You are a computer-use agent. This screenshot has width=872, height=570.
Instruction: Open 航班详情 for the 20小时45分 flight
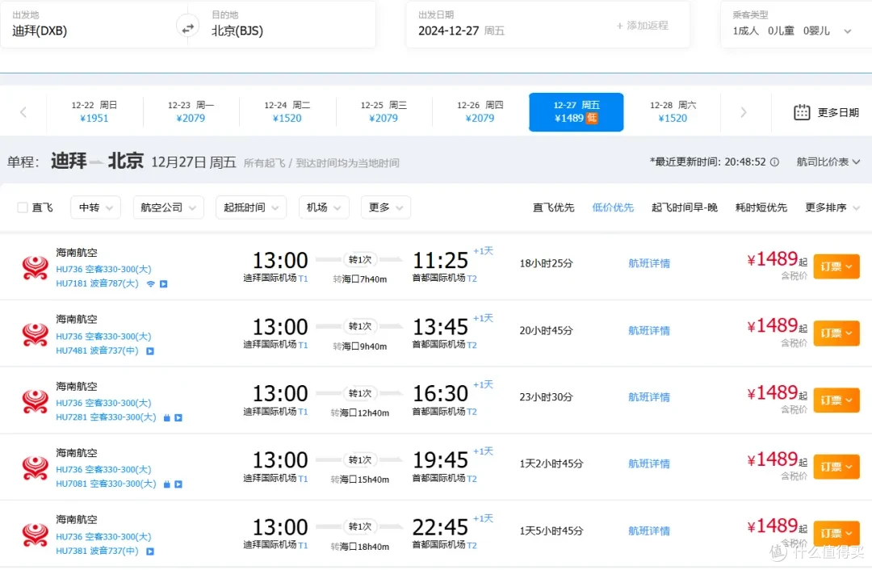click(x=649, y=330)
